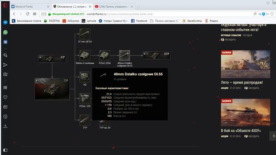The width and height of the screenshot is (276, 155).
Task: Open В бой на «Объекте 430У» headline
Action: pyautogui.click(x=241, y=131)
